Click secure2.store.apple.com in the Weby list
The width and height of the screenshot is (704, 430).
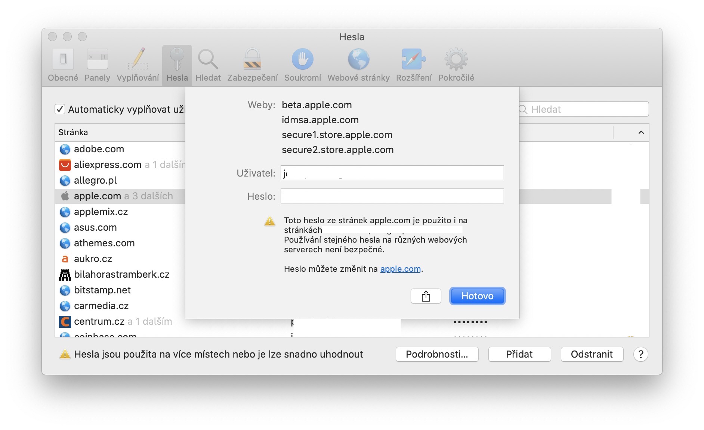[338, 150]
